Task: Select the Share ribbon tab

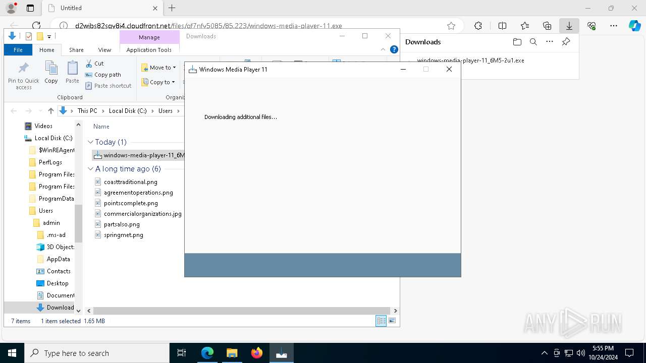Action: [x=76, y=50]
